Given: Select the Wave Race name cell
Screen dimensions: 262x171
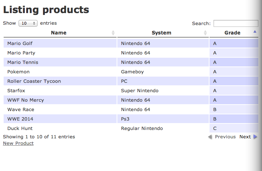Looking at the screenshot, I should coord(60,110).
